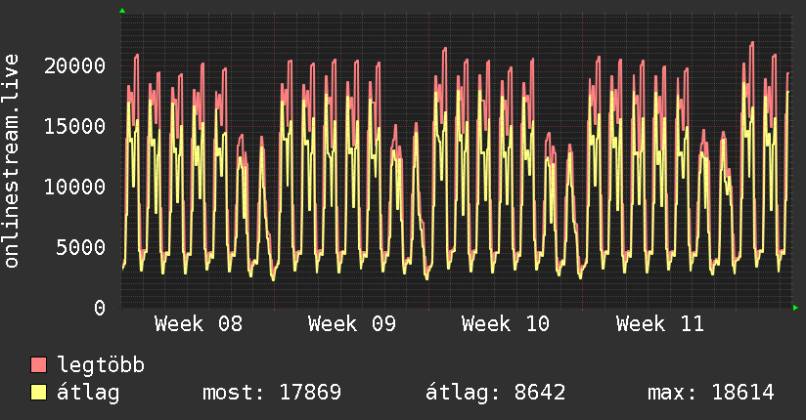Viewport: 806px width, 420px height.
Task: Click the Week 11 x-axis label
Action: 659,324
